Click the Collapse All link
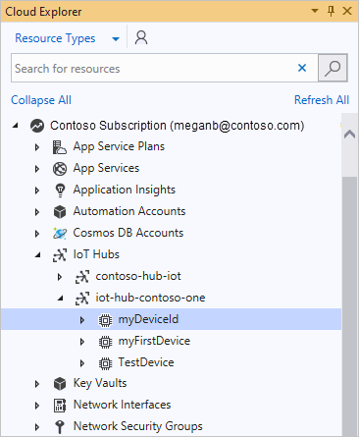 [41, 100]
